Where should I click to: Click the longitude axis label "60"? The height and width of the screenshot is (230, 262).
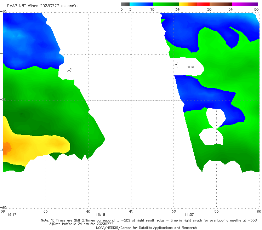coord(259,211)
